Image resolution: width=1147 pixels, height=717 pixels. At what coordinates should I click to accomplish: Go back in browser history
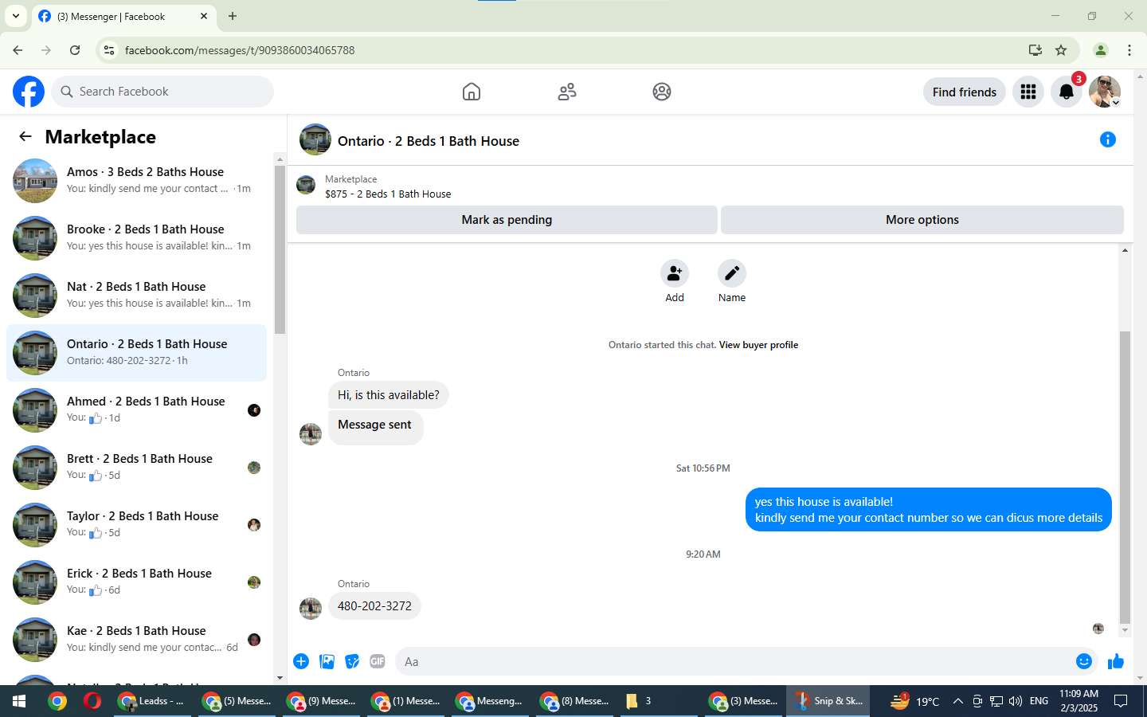18,50
